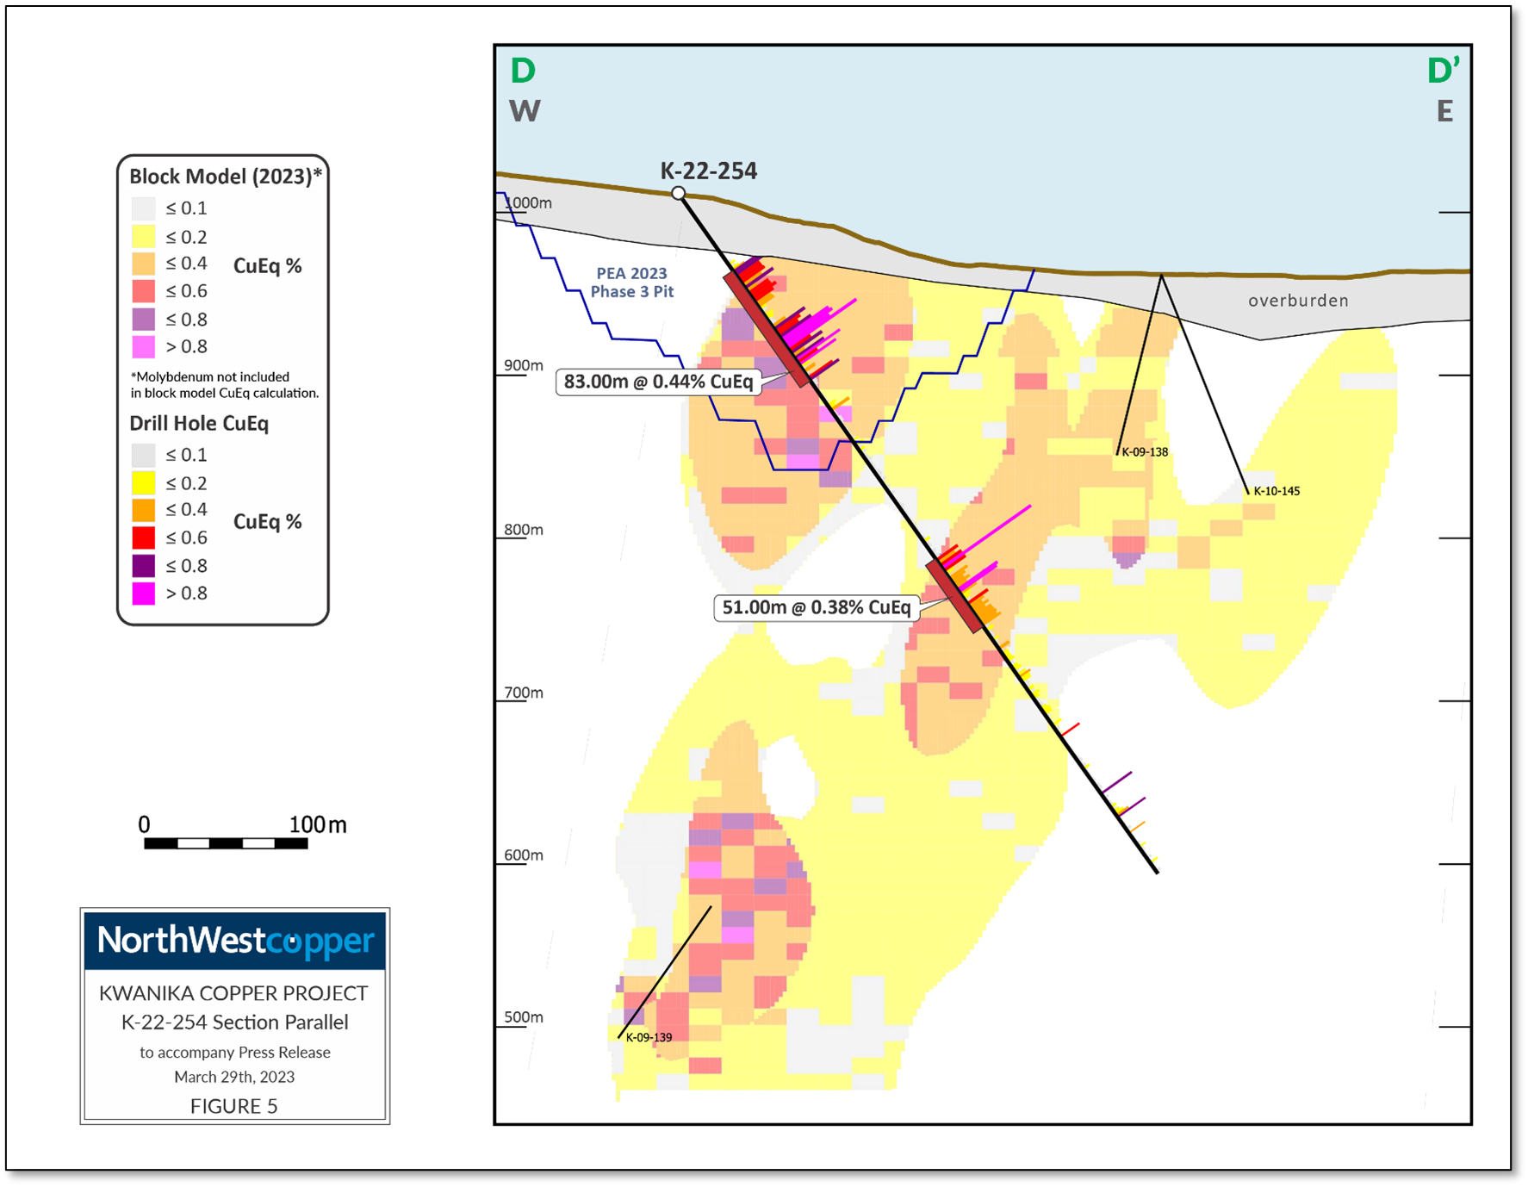
Task: Click the CuEq % label beside Block Model swatches
Action: [268, 266]
